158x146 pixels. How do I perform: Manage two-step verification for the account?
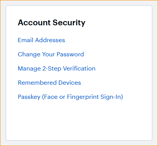57,69
